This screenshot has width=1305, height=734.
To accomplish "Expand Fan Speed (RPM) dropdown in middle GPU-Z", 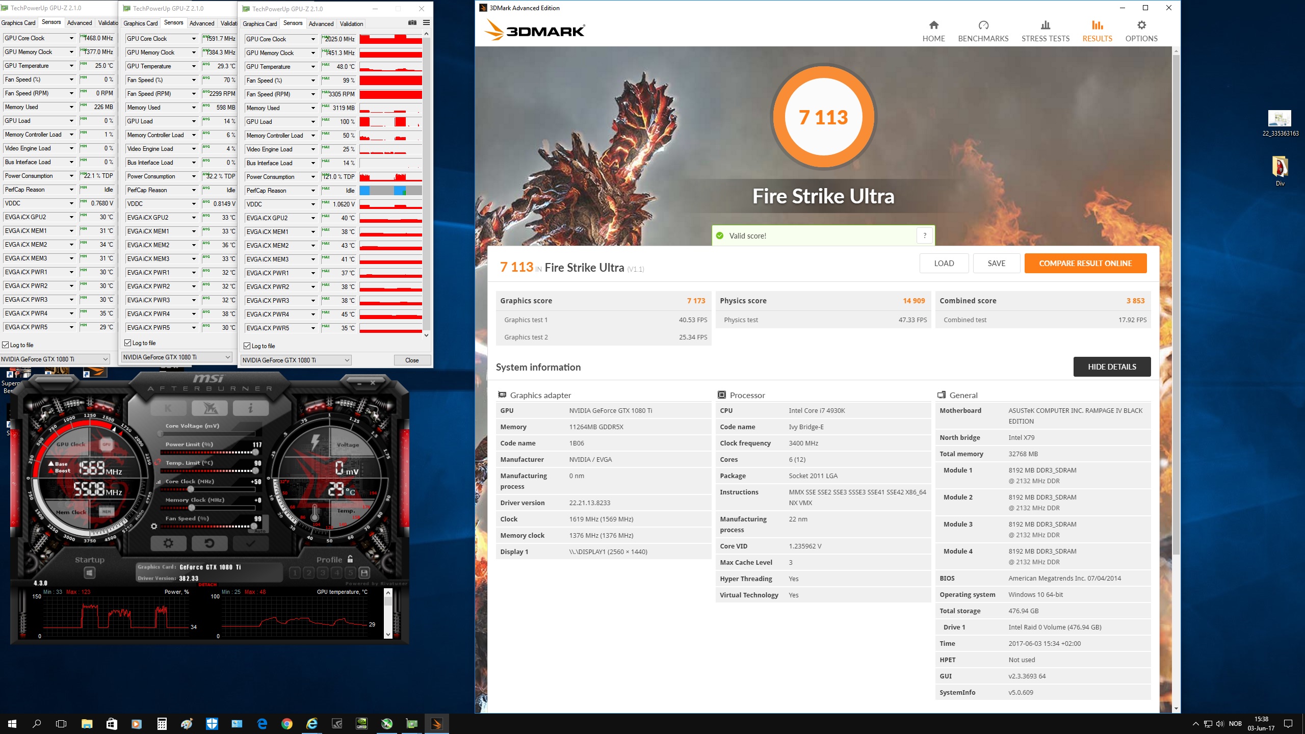I will click(x=194, y=94).
